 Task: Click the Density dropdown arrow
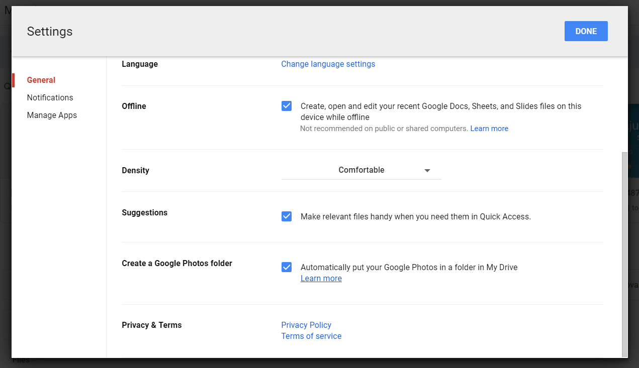tap(427, 171)
